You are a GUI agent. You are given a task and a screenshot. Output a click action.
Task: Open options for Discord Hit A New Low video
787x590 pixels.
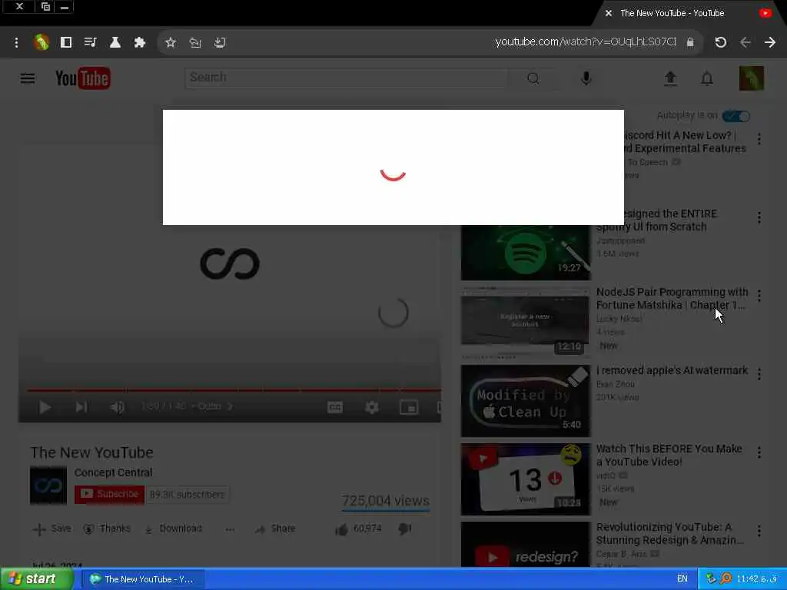[x=759, y=139]
